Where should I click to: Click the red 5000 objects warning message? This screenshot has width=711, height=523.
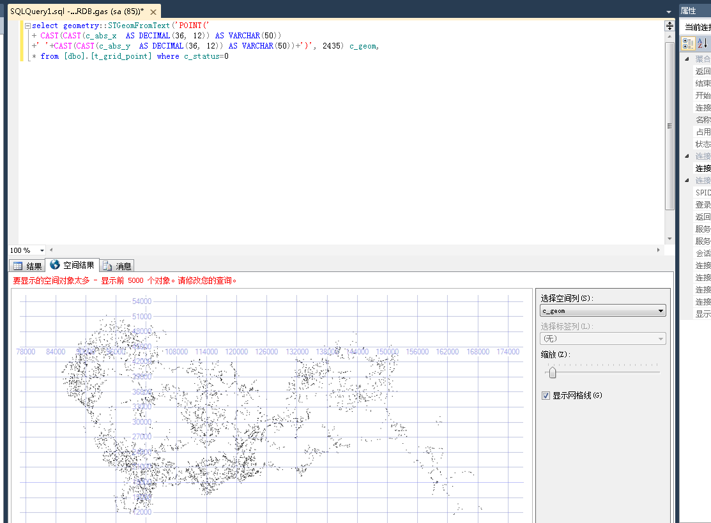click(125, 280)
